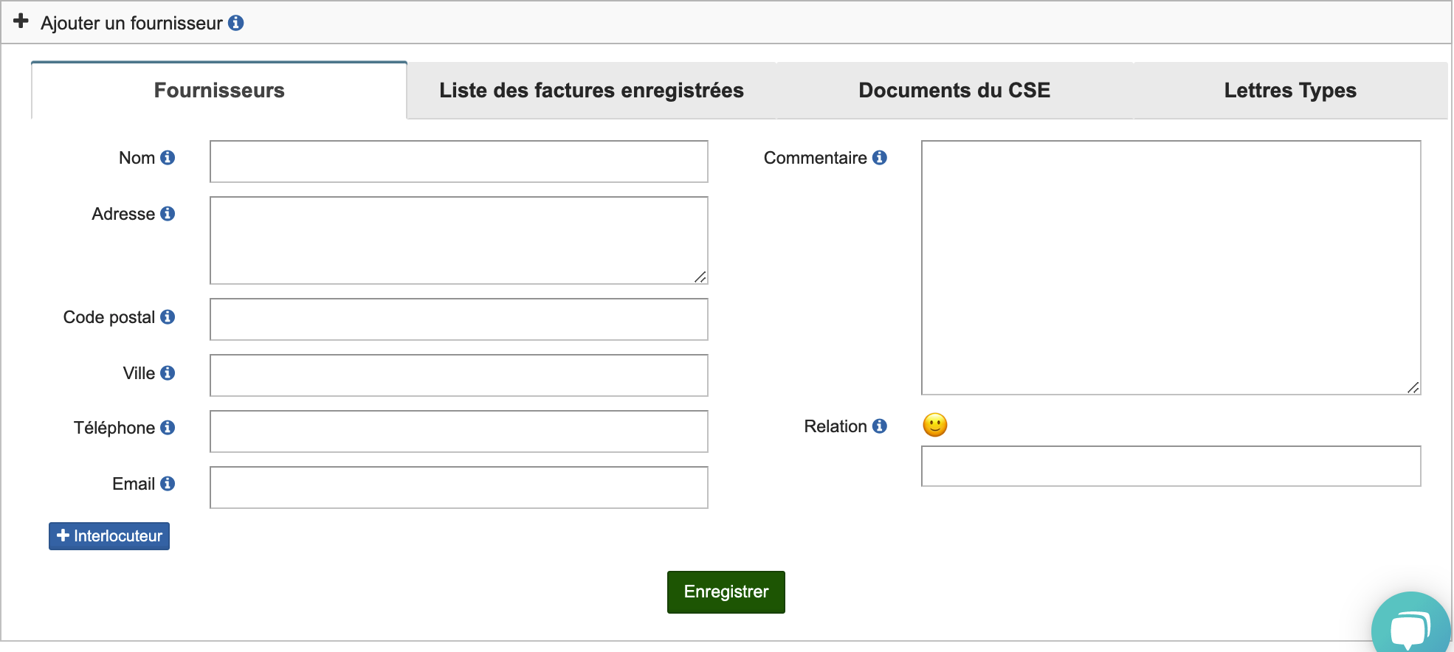This screenshot has height=652, width=1454.
Task: Click the Téléphone info icon
Action: pyautogui.click(x=168, y=428)
